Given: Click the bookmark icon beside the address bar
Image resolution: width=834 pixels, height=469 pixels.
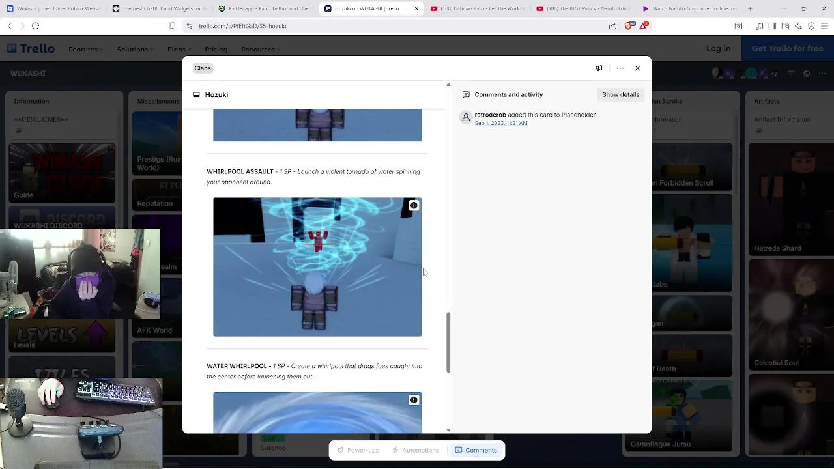Looking at the screenshot, I should (x=172, y=26).
